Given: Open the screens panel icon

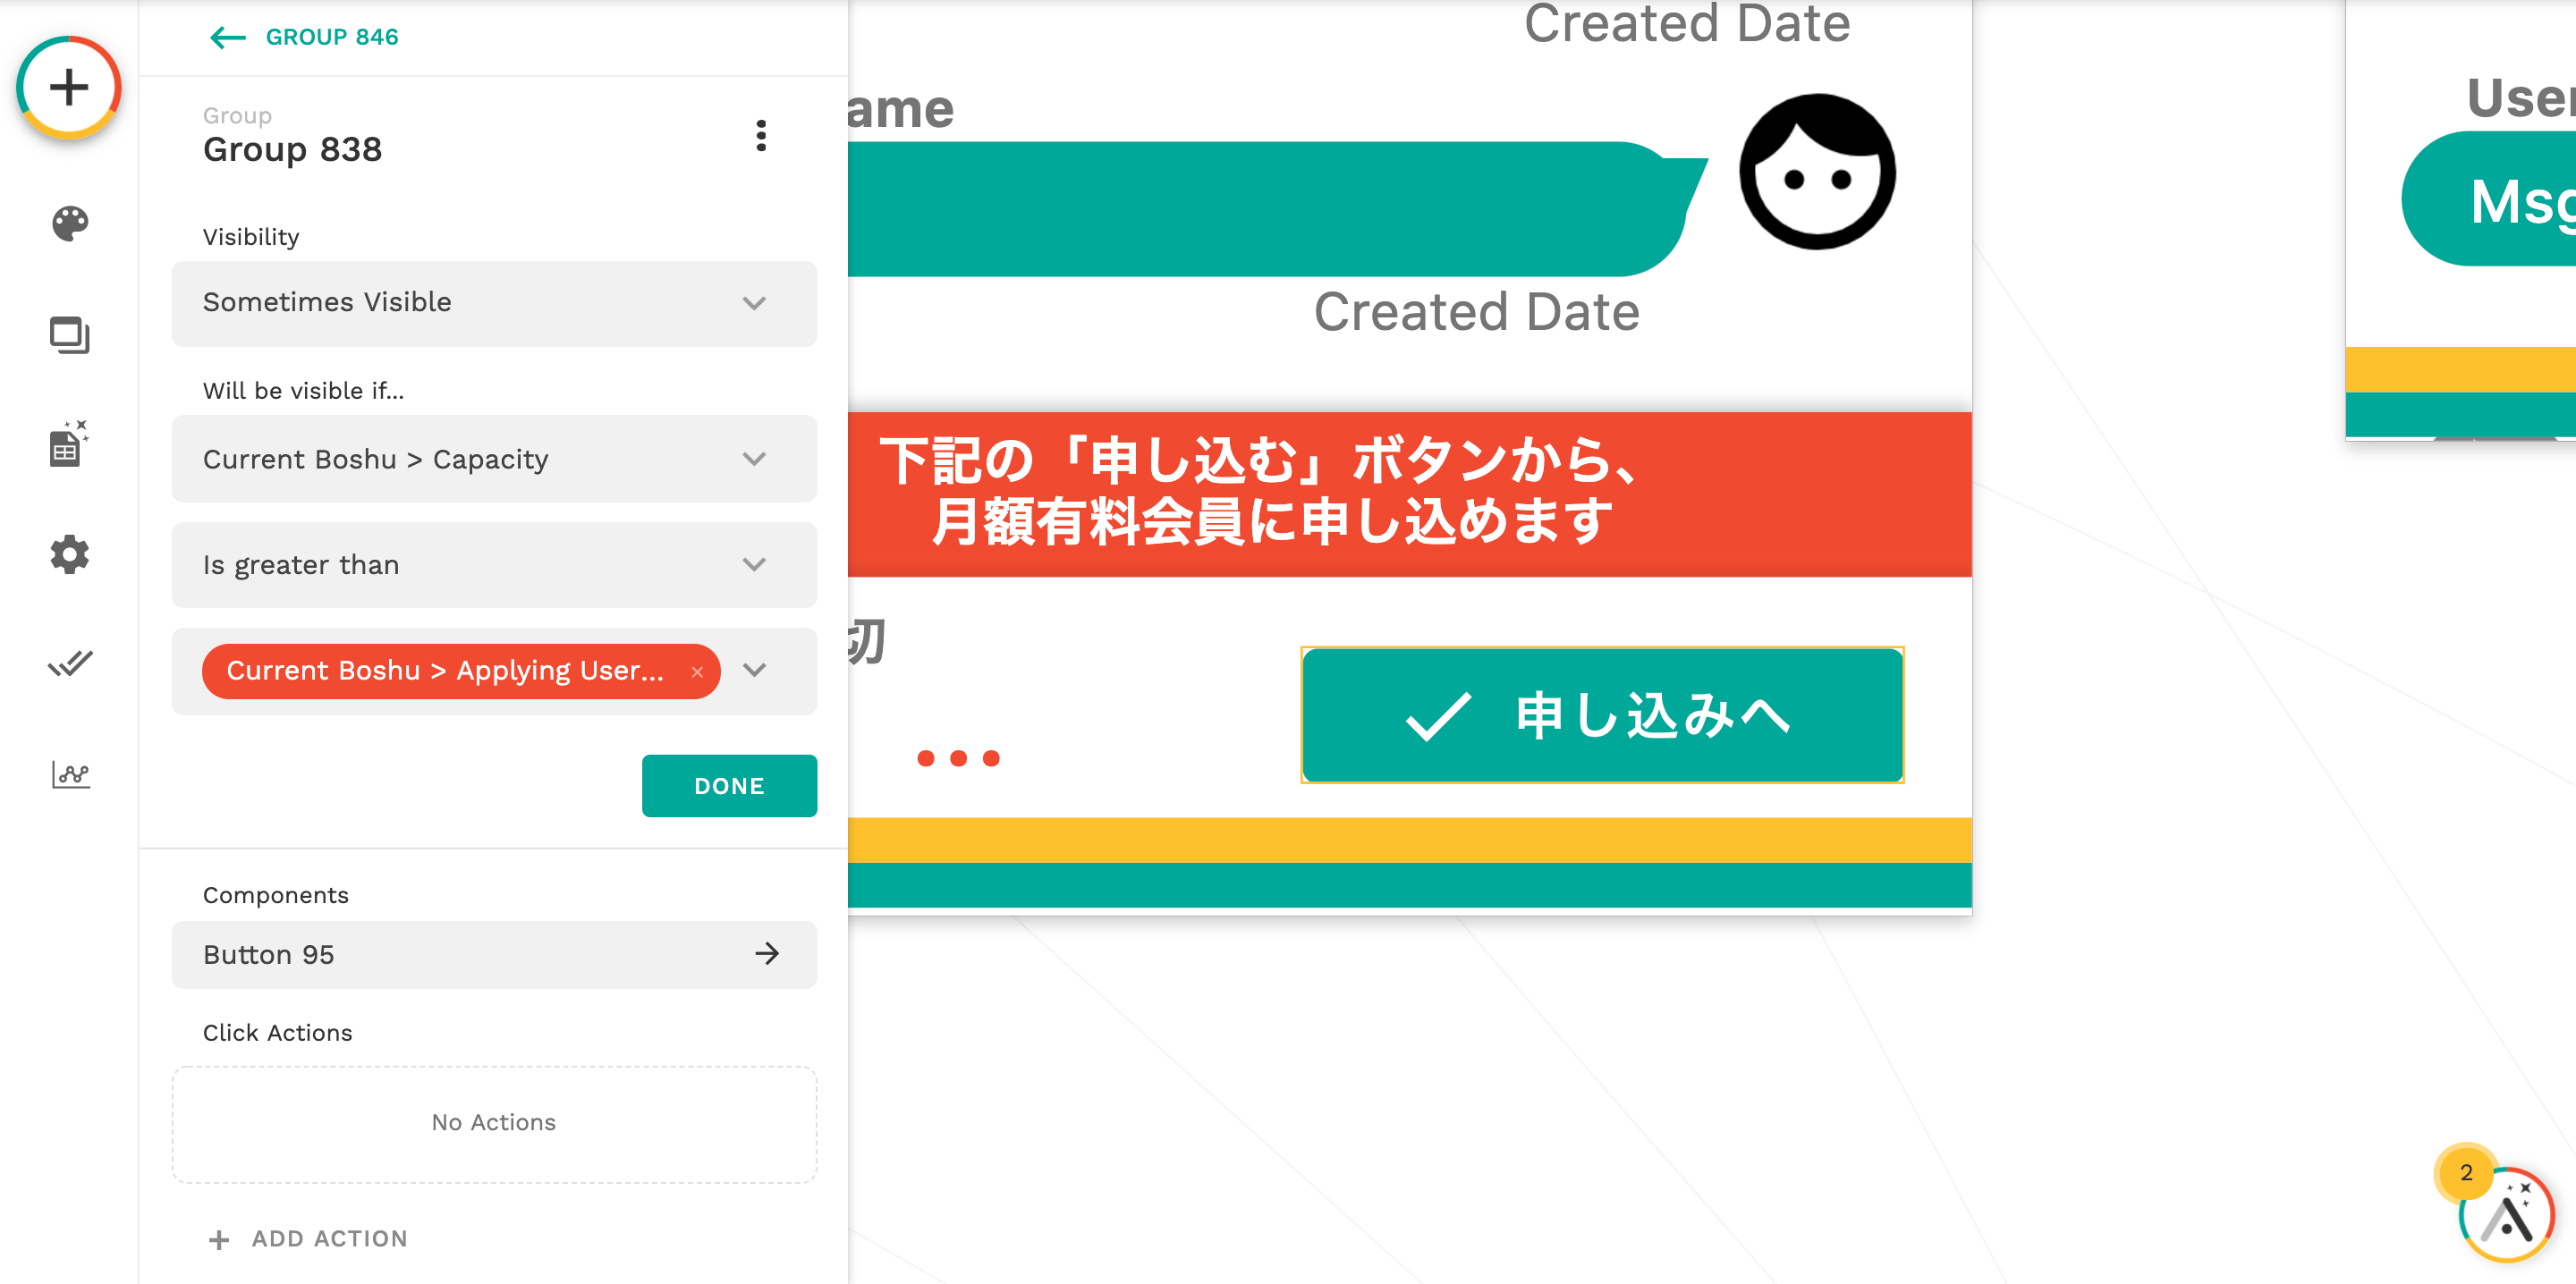Looking at the screenshot, I should tap(69, 335).
